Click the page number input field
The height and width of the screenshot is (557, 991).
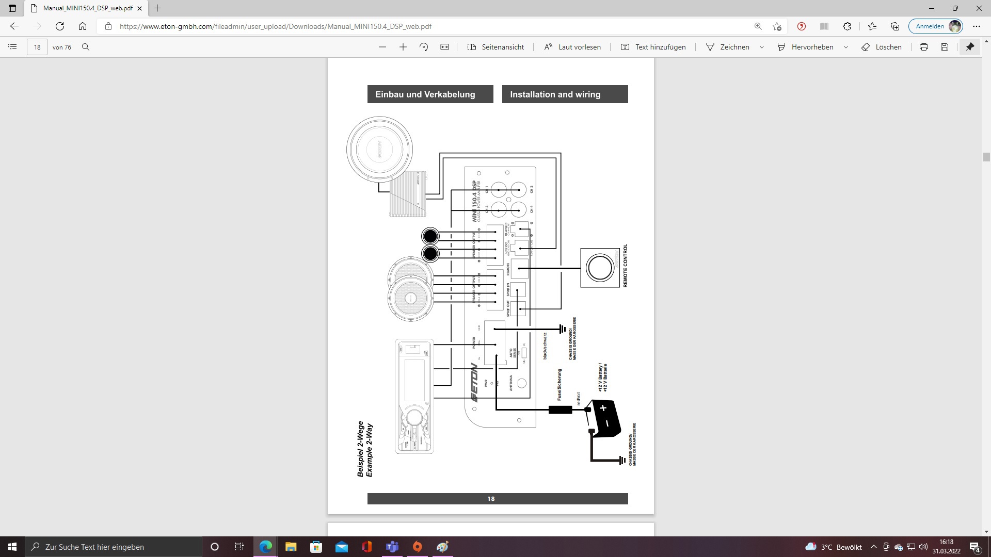pyautogui.click(x=37, y=47)
